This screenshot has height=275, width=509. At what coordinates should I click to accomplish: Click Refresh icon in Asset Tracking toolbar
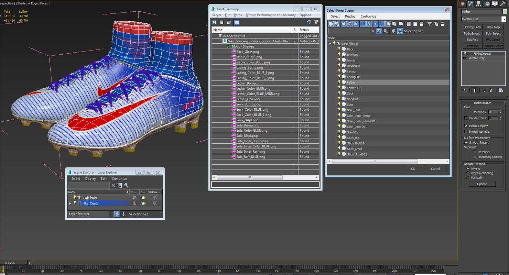click(214, 22)
